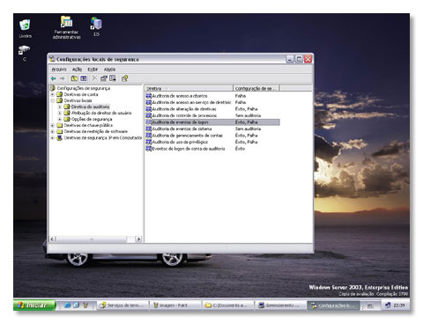Select Auditoria de gerenciamento de contas row
Screen dimensions: 423x324
212,136
